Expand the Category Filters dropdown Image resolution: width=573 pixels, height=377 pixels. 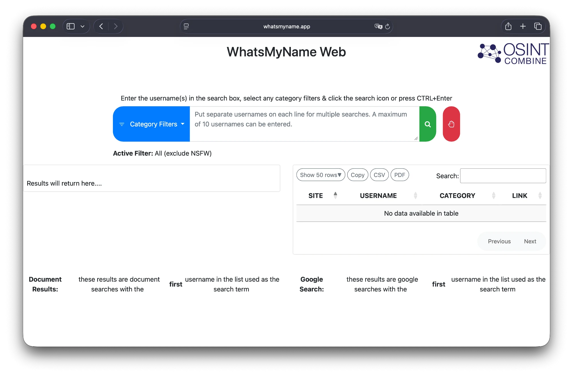(152, 124)
